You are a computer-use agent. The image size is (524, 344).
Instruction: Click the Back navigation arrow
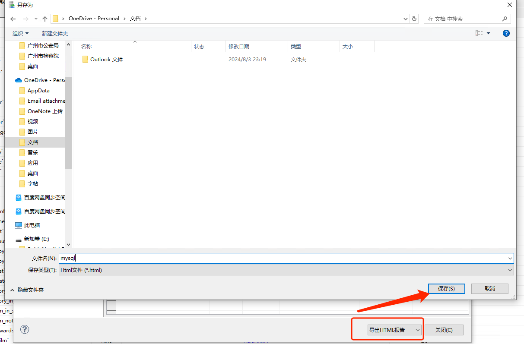coord(13,19)
